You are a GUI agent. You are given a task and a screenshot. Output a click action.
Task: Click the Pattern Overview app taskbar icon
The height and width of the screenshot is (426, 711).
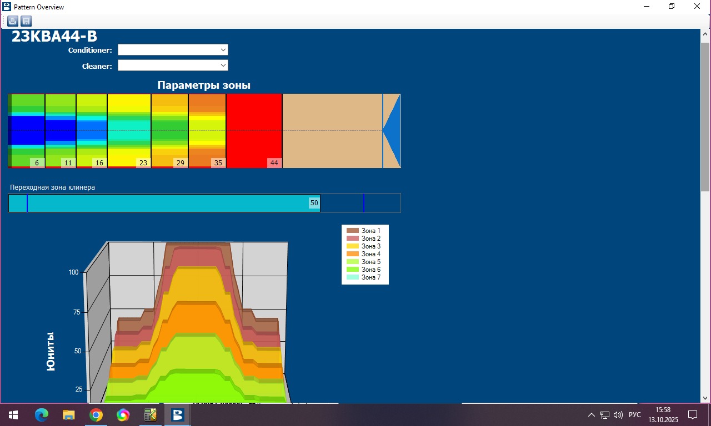point(178,415)
